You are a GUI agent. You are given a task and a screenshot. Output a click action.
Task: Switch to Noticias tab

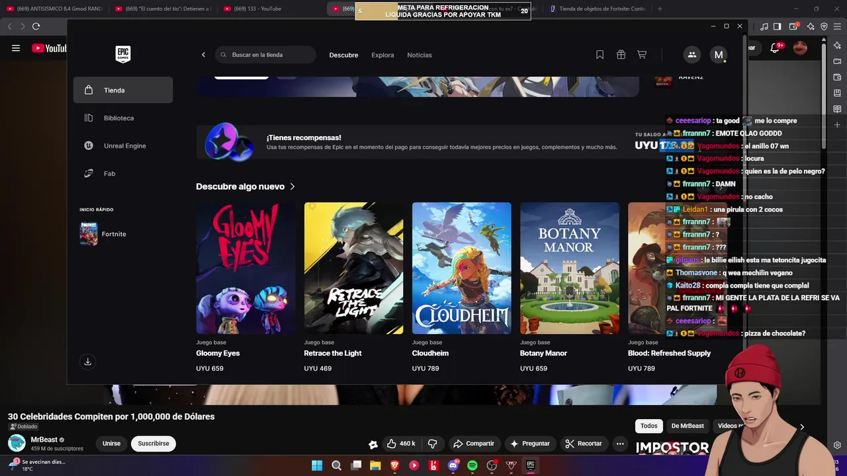coord(420,55)
